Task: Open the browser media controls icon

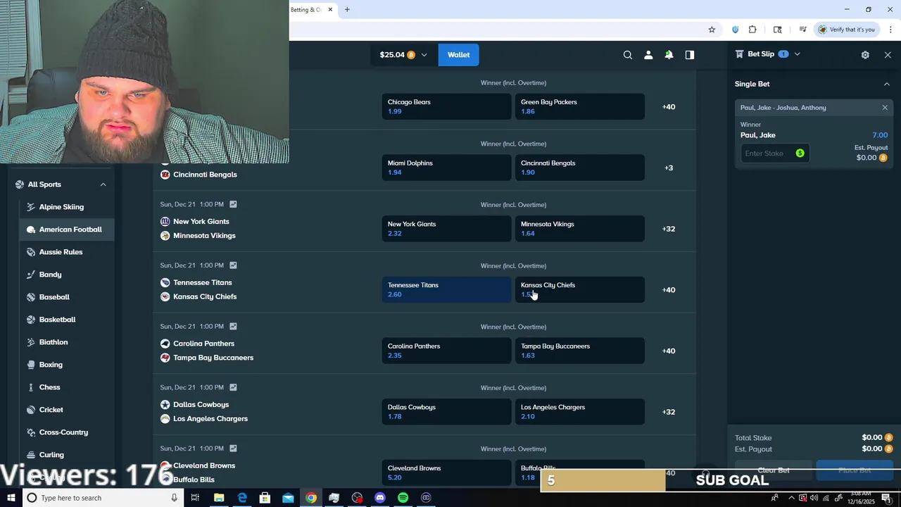Action: click(x=802, y=30)
